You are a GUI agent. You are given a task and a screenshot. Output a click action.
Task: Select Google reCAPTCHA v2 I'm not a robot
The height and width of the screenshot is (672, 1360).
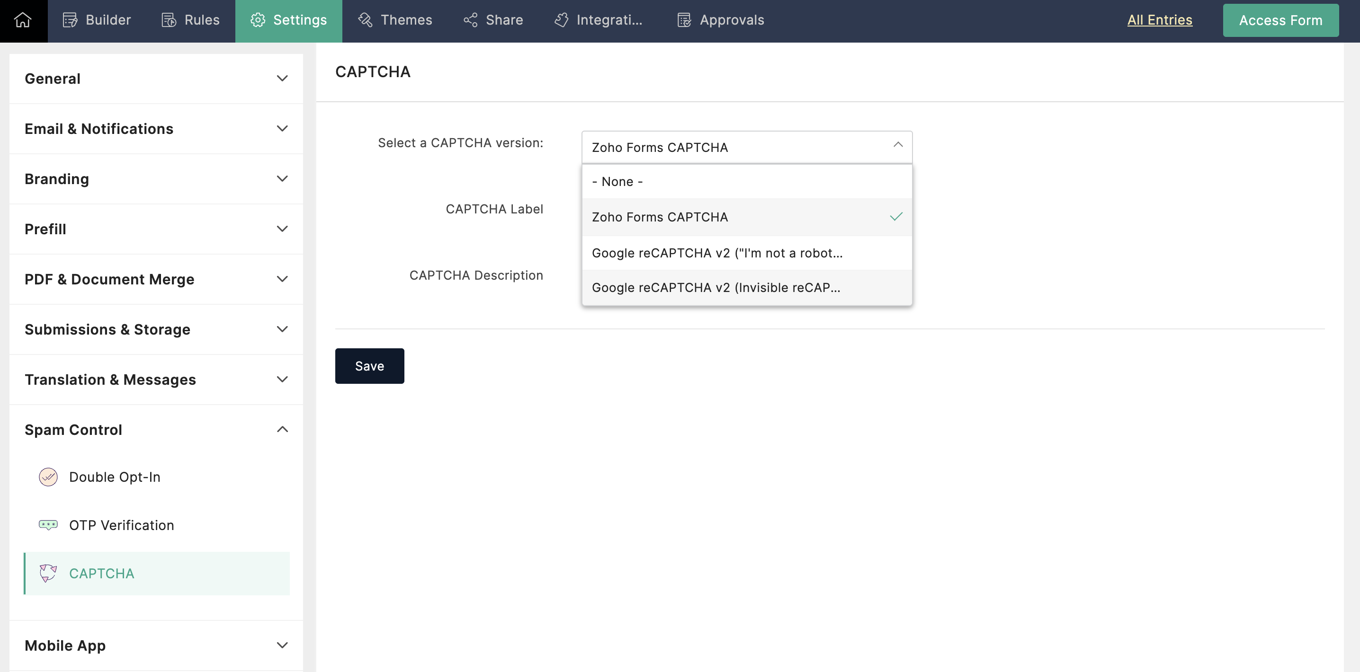tap(716, 253)
